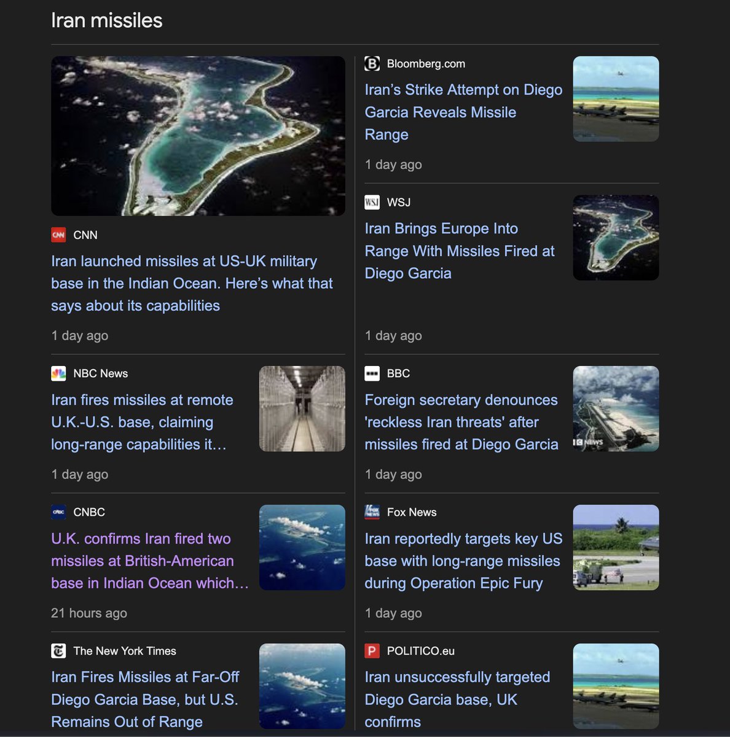Image resolution: width=730 pixels, height=737 pixels.
Task: Click '1 day ago' under the Fox News article
Action: pyautogui.click(x=393, y=614)
